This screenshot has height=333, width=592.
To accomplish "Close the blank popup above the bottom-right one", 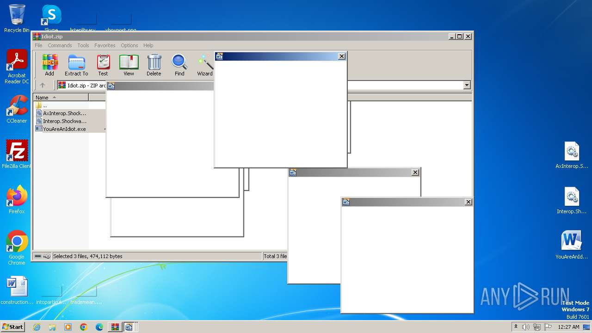I will coord(415,173).
